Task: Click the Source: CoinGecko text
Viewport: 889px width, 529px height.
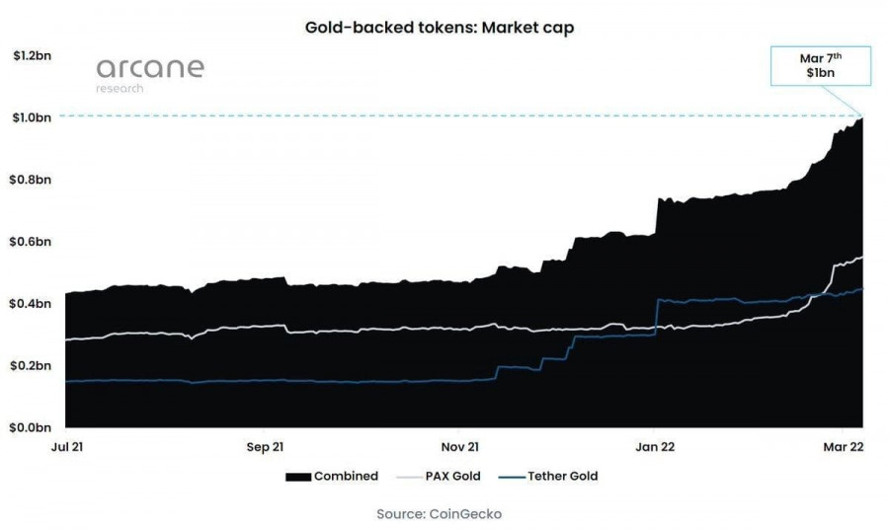Action: pyautogui.click(x=439, y=514)
